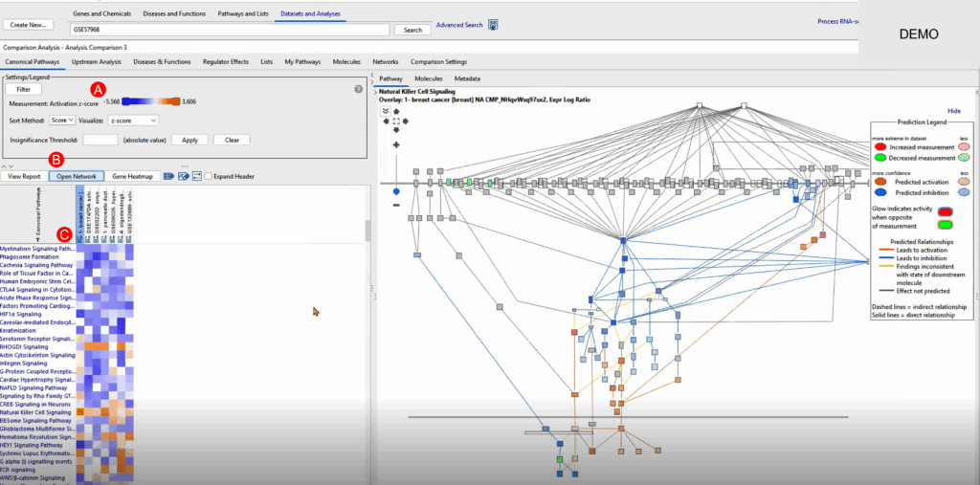Expand the Natural Killer Cell Signaling header chevron
980x485 pixels.
pyautogui.click(x=375, y=92)
